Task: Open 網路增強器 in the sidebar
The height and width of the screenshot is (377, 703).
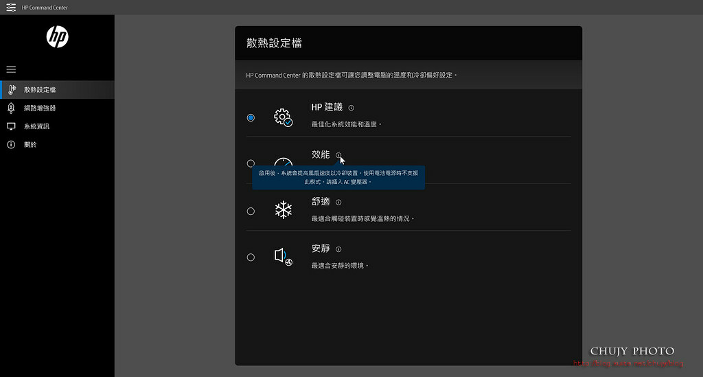Action: click(58, 108)
